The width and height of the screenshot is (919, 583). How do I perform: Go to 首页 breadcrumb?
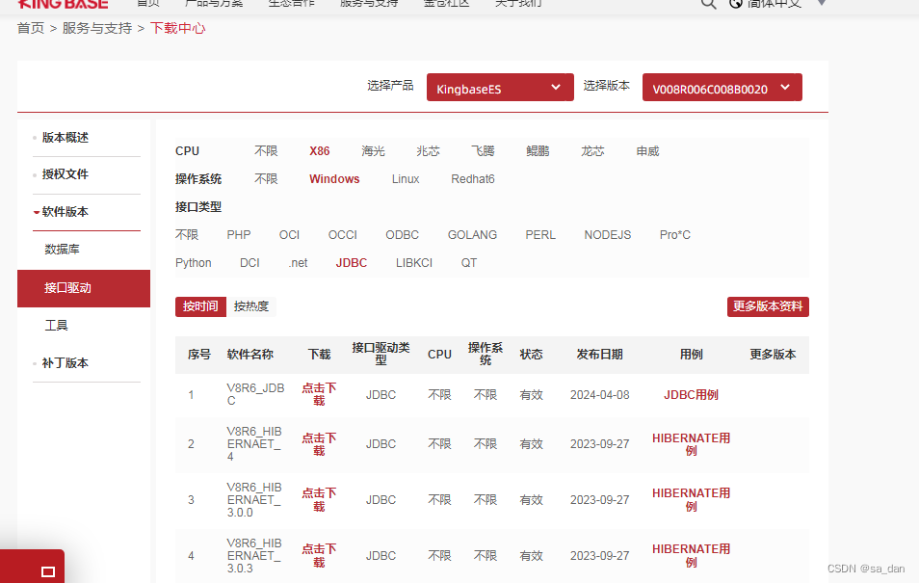pyautogui.click(x=31, y=28)
